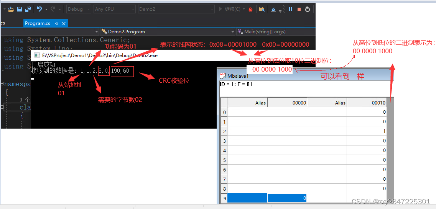Undo the last action
The height and width of the screenshot is (209, 436).
(39, 9)
